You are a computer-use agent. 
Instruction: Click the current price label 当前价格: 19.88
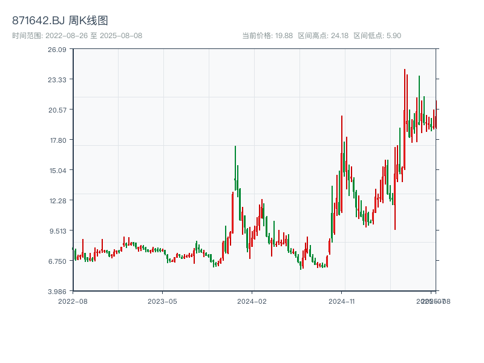coord(267,36)
